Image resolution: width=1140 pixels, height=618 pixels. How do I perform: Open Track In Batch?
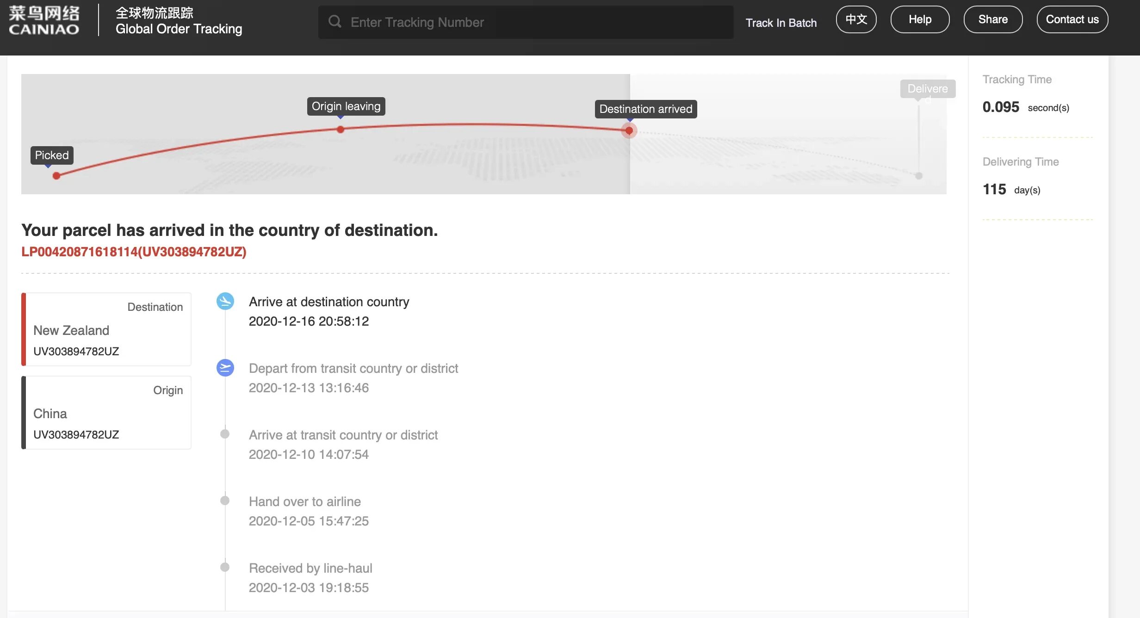[781, 23]
